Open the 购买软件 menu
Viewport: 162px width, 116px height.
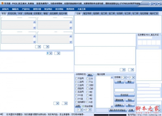pos(70,9)
